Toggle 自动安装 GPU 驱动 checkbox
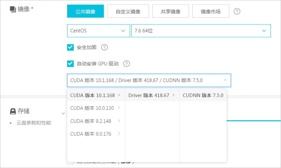The height and width of the screenshot is (168, 281). click(70, 63)
